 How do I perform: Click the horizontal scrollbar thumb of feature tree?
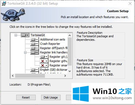click(x=30, y=76)
